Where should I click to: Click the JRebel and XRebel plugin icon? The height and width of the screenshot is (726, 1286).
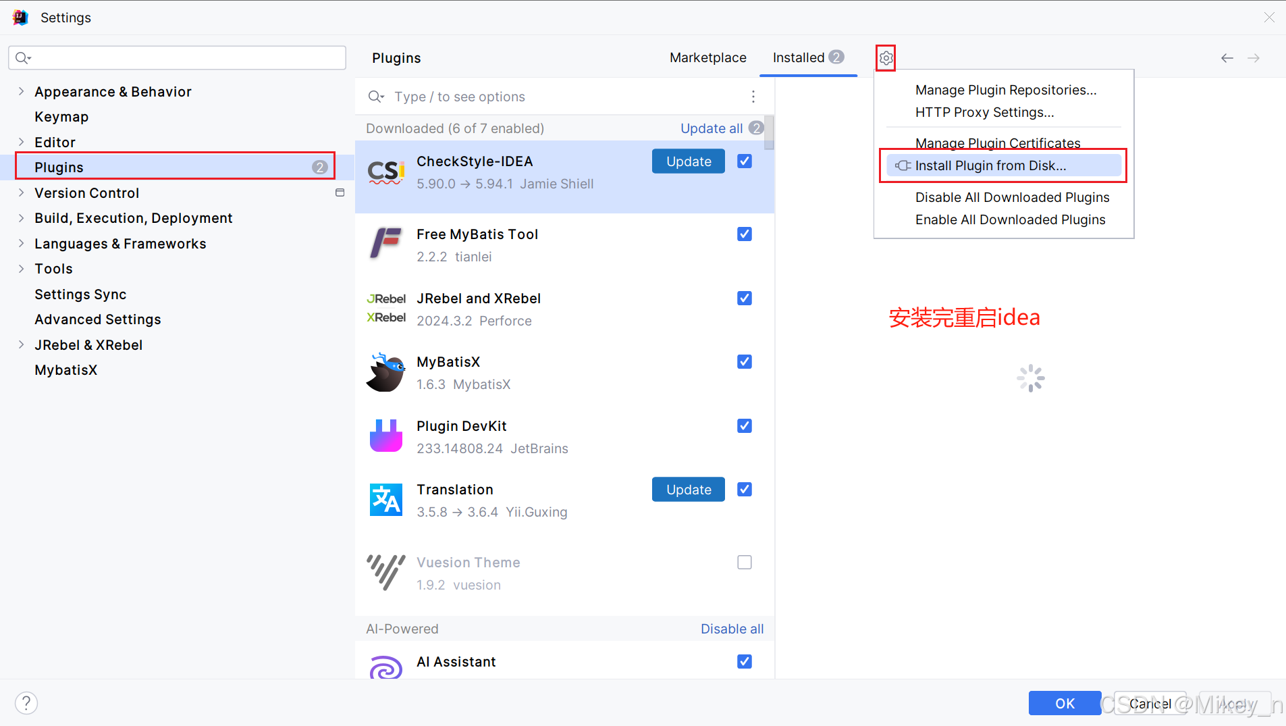point(386,308)
